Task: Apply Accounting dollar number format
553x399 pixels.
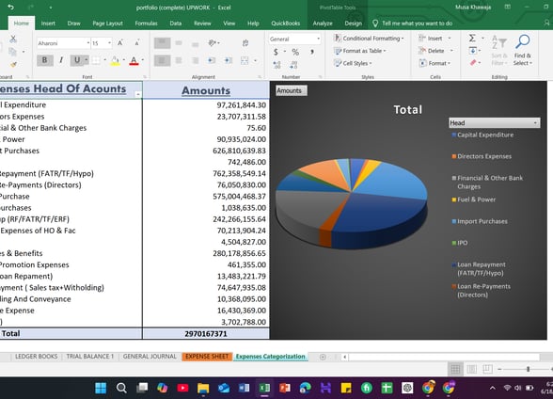Action: point(276,52)
